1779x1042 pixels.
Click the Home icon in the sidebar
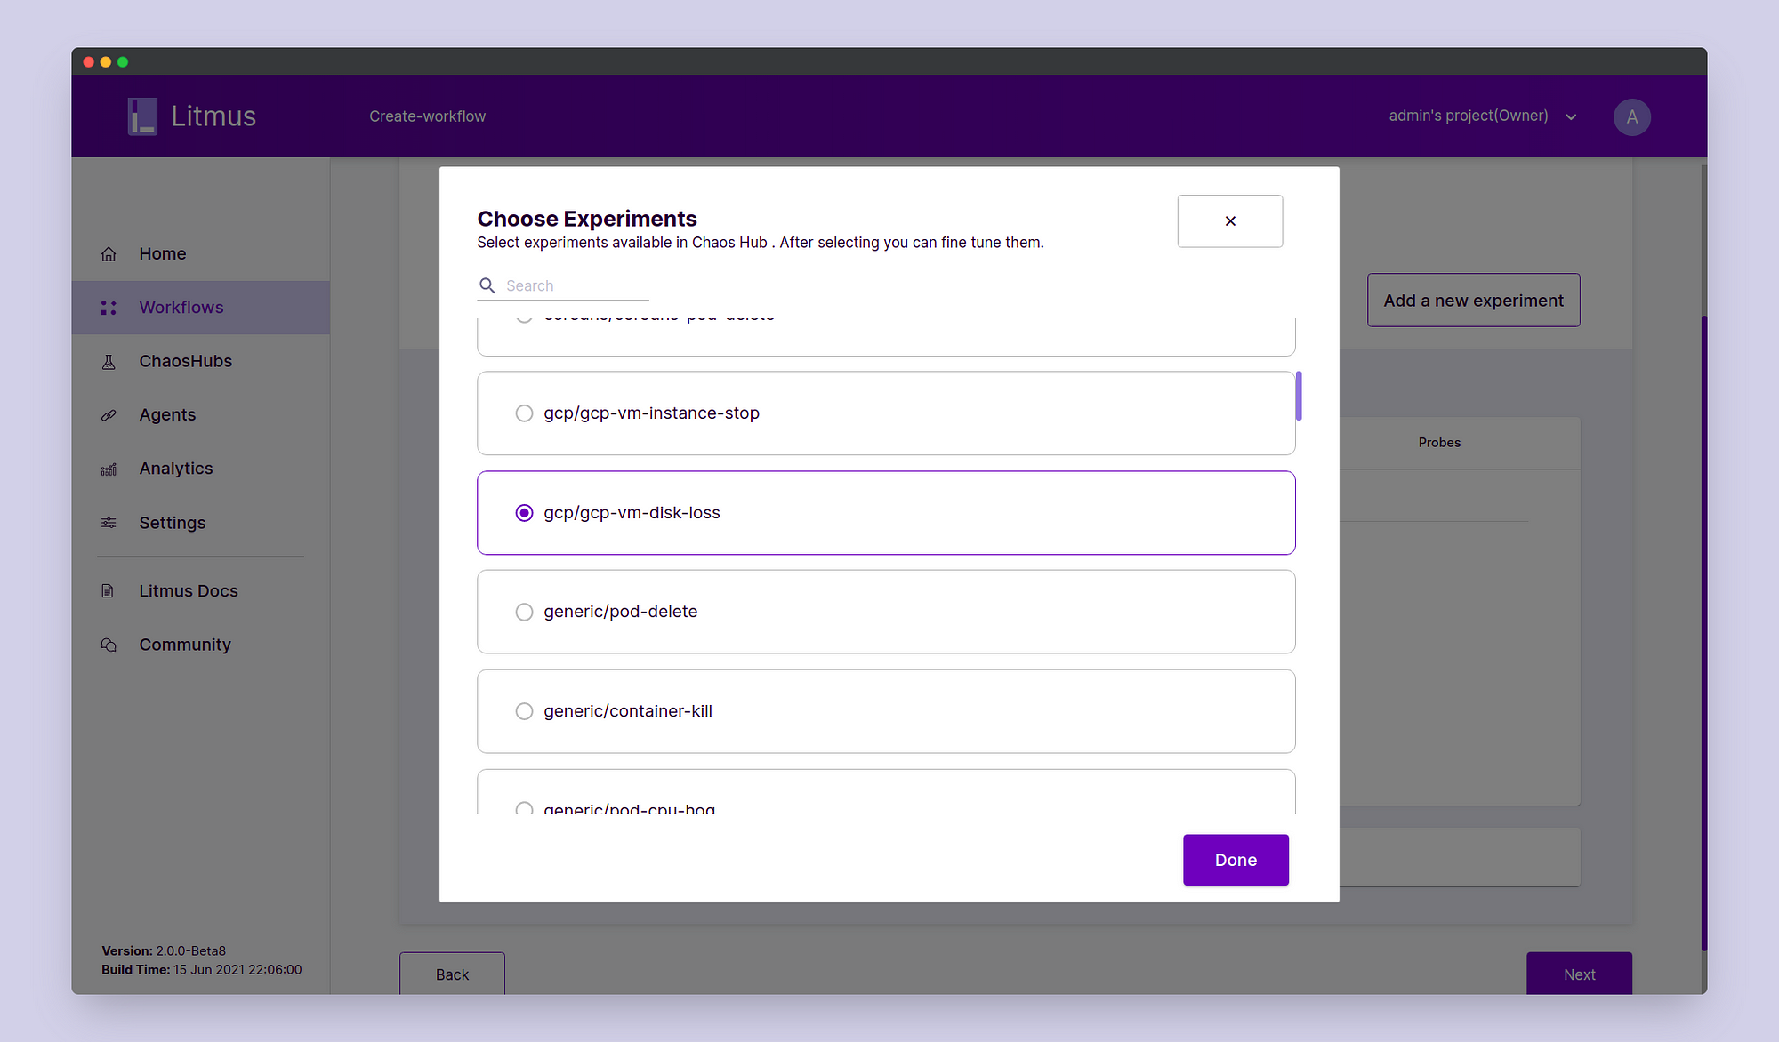109,254
